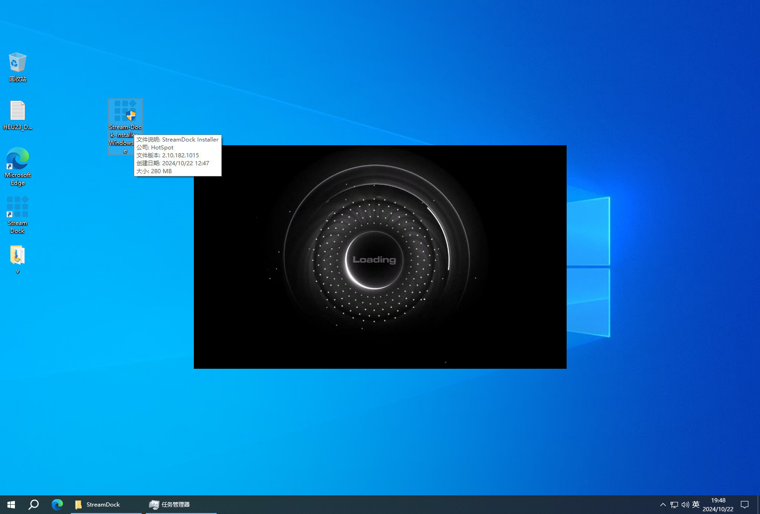The height and width of the screenshot is (514, 760).
Task: Select the HEU23_D... text file icon
Action: [18, 115]
